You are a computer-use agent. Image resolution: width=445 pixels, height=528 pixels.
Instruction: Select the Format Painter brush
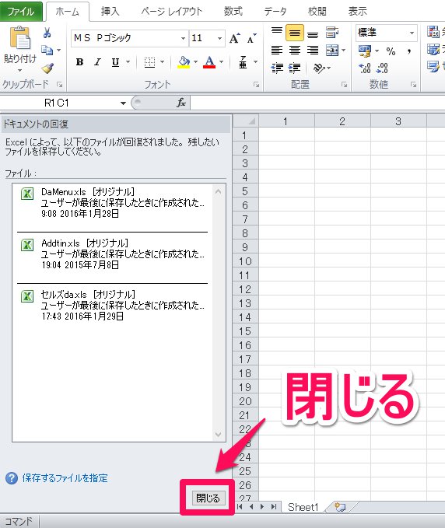pyautogui.click(x=47, y=68)
